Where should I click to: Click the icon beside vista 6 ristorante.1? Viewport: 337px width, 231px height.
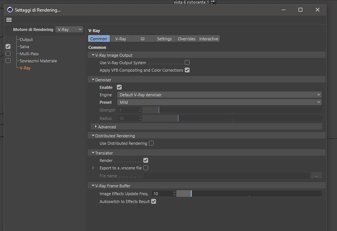(x=213, y=2)
